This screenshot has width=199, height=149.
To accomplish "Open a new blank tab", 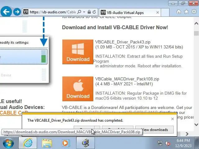I will [165, 12].
